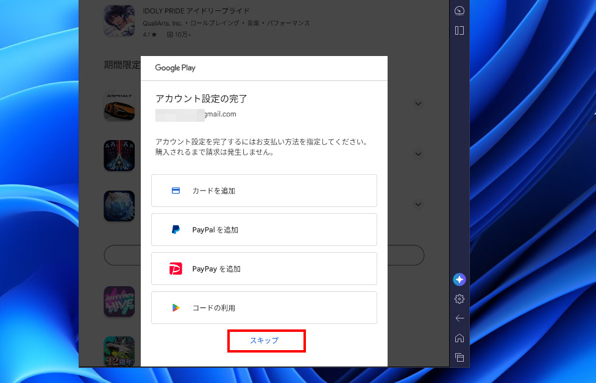
Task: Select PayPal を追加 option
Action: (x=264, y=230)
